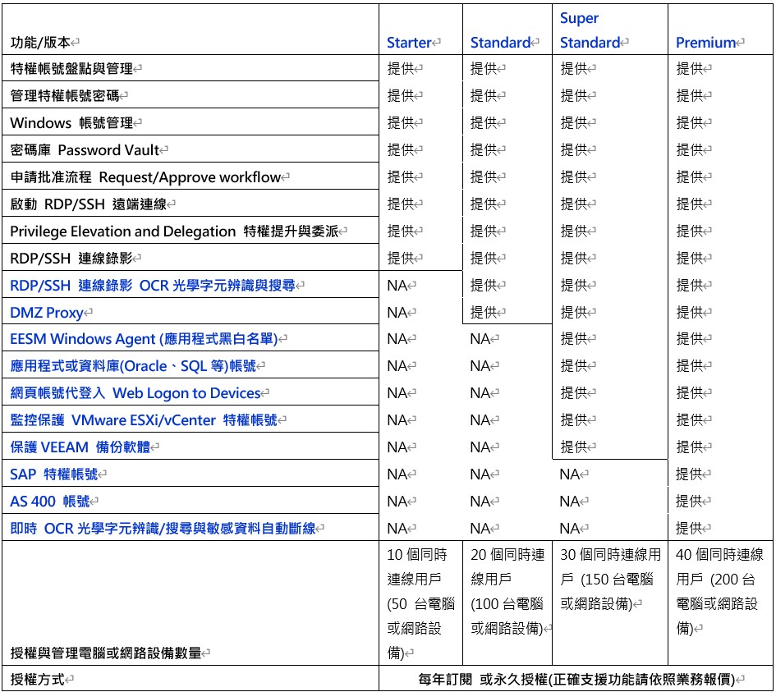The image size is (776, 692).
Task: Click Starter's 10 個同時連線用戶 cell
Action: tap(420, 603)
